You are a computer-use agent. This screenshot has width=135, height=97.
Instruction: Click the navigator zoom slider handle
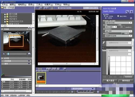point(8,54)
